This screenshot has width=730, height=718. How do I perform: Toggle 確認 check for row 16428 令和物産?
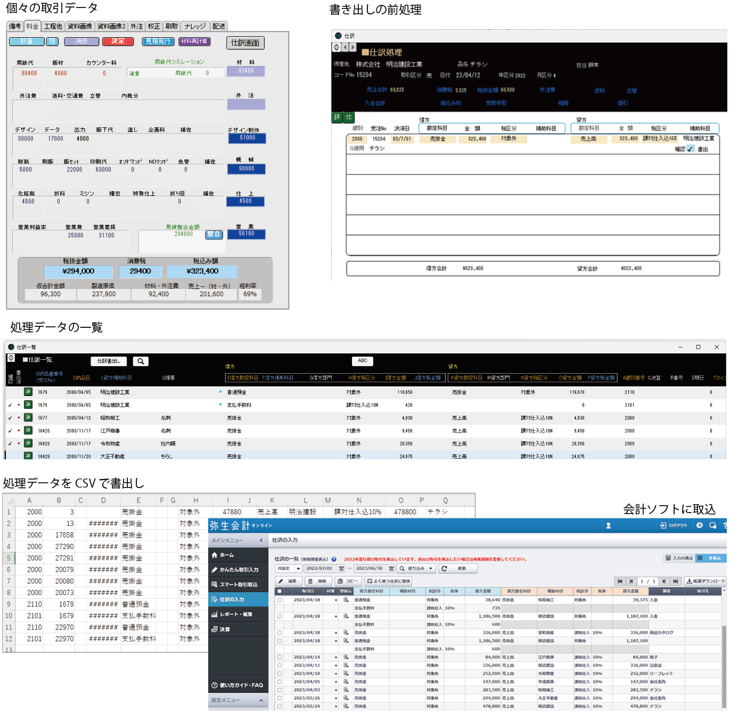[10, 443]
